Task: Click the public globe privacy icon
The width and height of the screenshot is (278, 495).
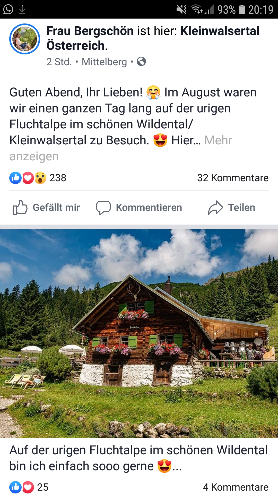Action: [x=141, y=62]
